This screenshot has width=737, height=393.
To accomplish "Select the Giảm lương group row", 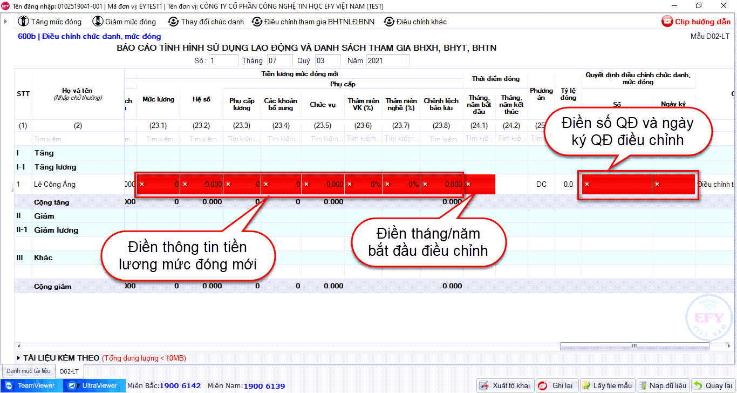I will coord(374,230).
